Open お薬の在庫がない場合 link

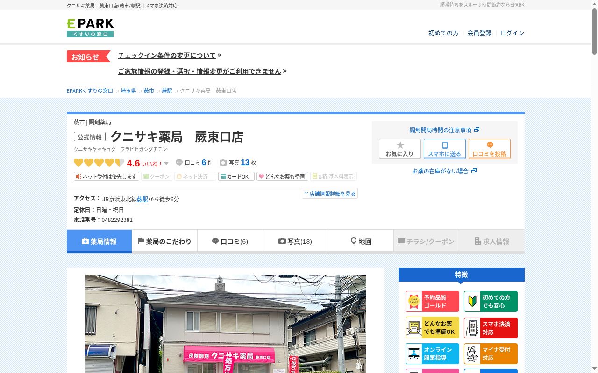pos(444,171)
